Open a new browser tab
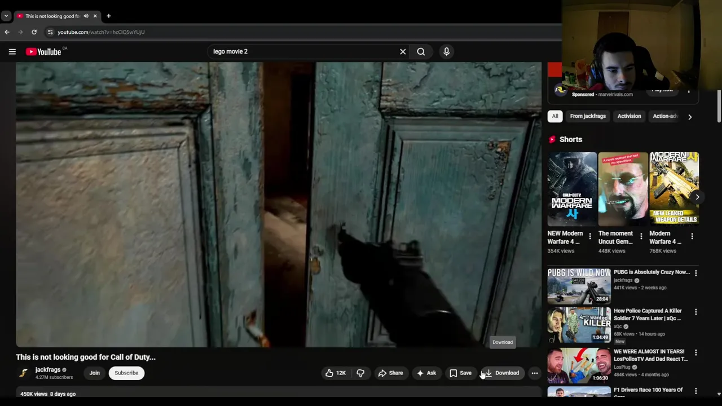 click(x=108, y=16)
